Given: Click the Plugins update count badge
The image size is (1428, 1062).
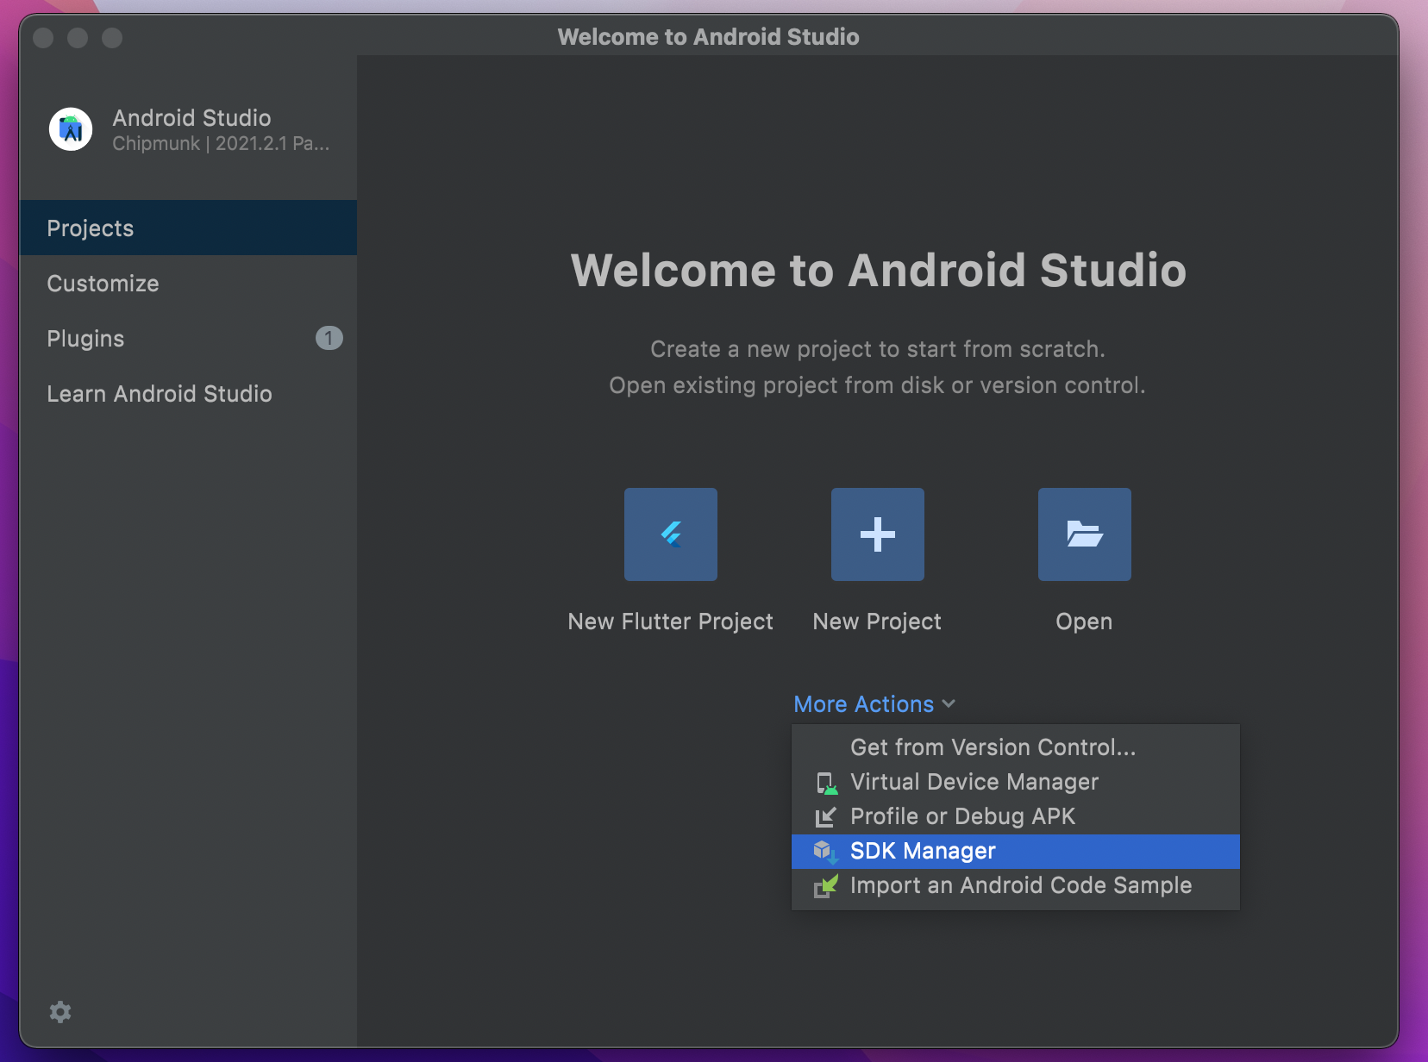Looking at the screenshot, I should click(x=329, y=338).
